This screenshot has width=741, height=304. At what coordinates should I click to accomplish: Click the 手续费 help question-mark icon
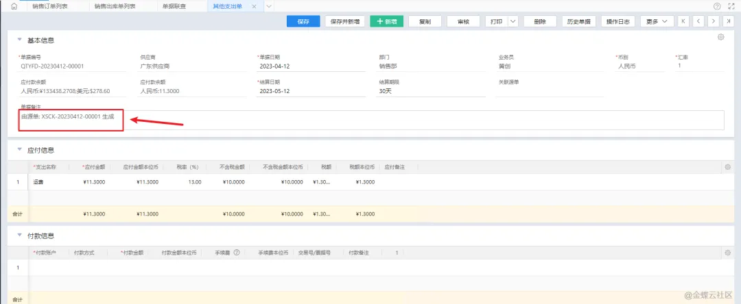[x=237, y=253]
